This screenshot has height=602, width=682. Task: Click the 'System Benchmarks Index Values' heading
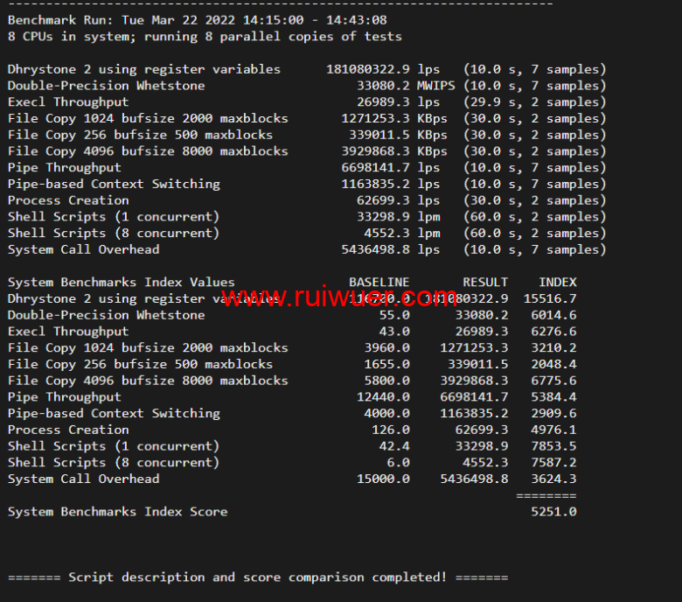(x=121, y=282)
